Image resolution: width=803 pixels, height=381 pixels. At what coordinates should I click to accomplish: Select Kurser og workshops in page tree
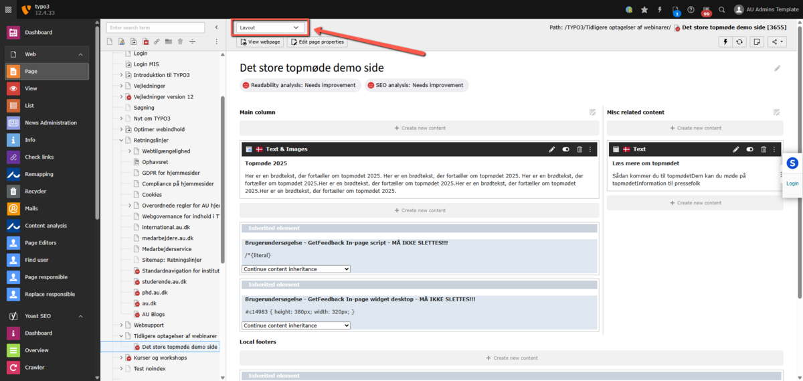160,358
